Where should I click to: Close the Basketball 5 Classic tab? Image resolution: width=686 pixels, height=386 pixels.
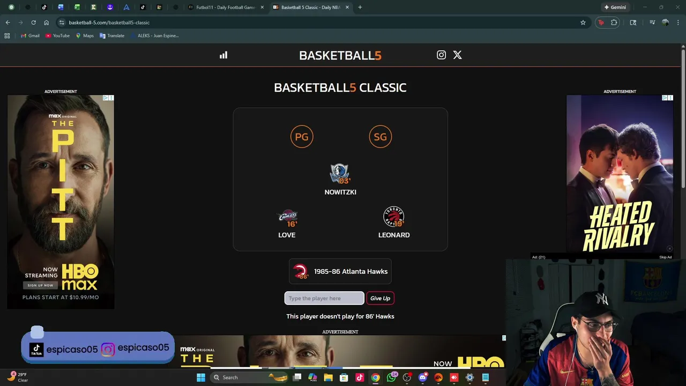(347, 8)
